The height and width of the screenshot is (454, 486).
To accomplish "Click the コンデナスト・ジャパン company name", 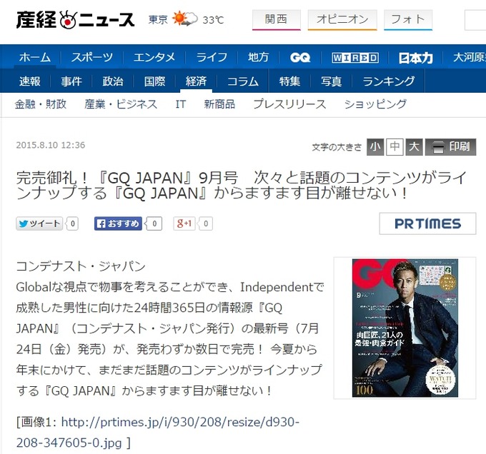I will coord(81,266).
